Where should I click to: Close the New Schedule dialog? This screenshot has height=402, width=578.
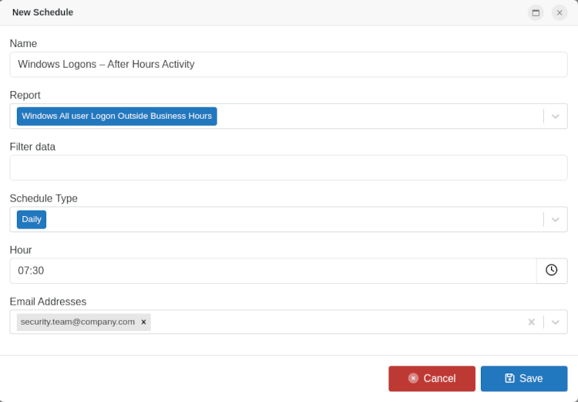tap(560, 12)
